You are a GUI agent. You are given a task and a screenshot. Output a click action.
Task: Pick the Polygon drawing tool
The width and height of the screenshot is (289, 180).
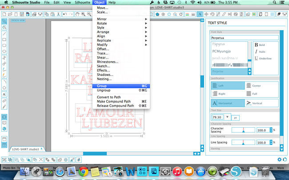4,88
